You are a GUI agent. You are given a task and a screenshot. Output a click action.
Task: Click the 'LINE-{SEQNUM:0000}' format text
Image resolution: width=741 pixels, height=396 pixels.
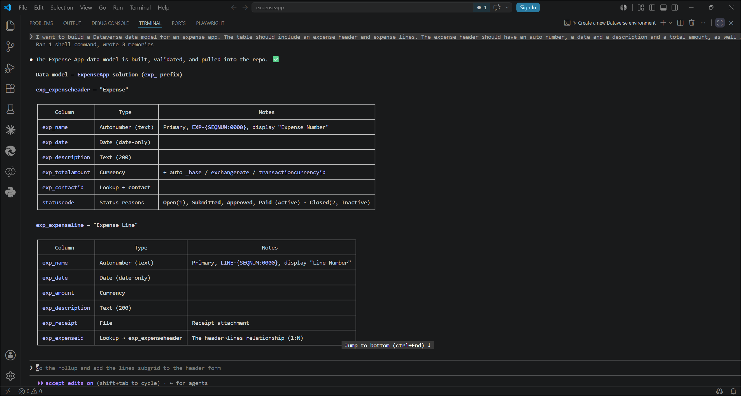coord(249,263)
